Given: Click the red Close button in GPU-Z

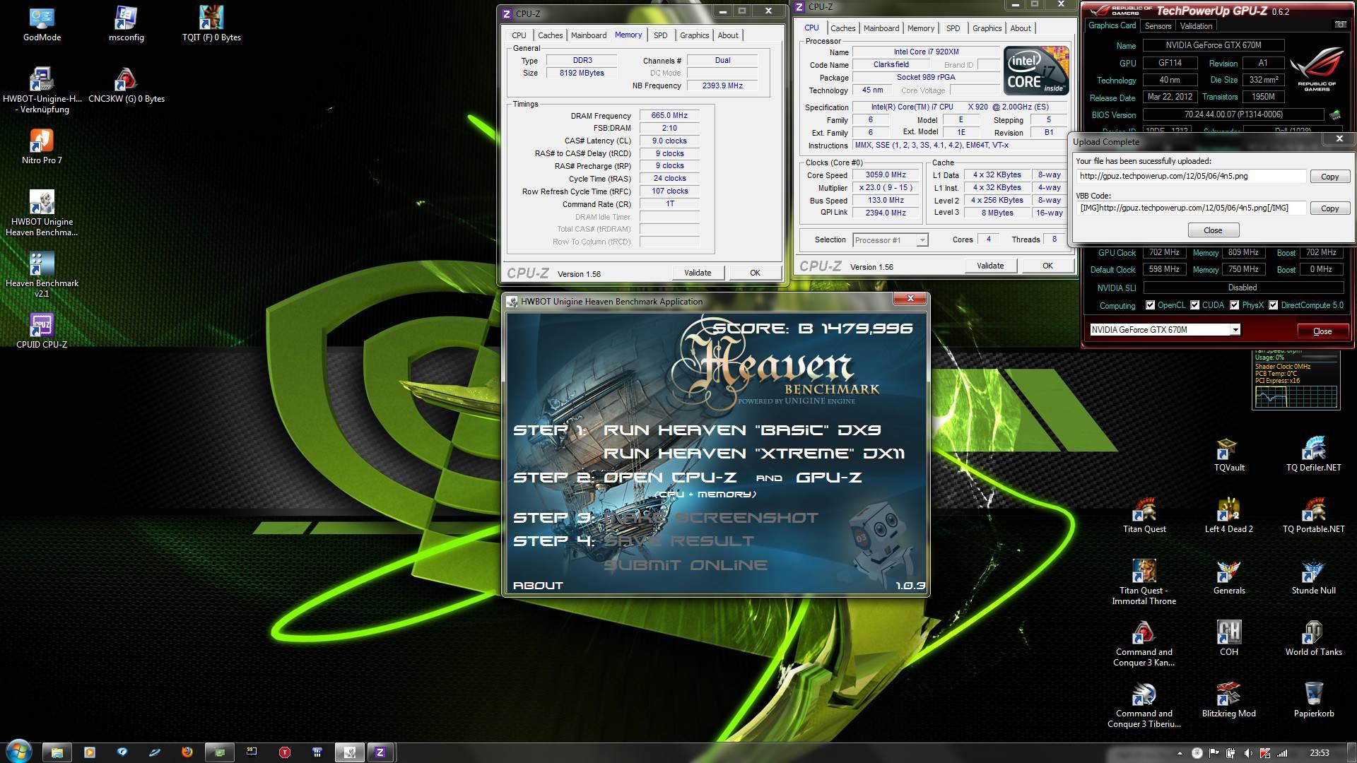Looking at the screenshot, I should click(1322, 331).
